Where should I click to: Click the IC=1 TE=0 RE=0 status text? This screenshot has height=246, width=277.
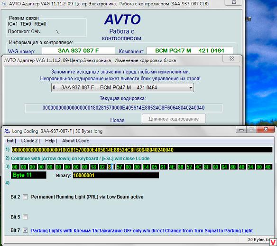click(27, 24)
